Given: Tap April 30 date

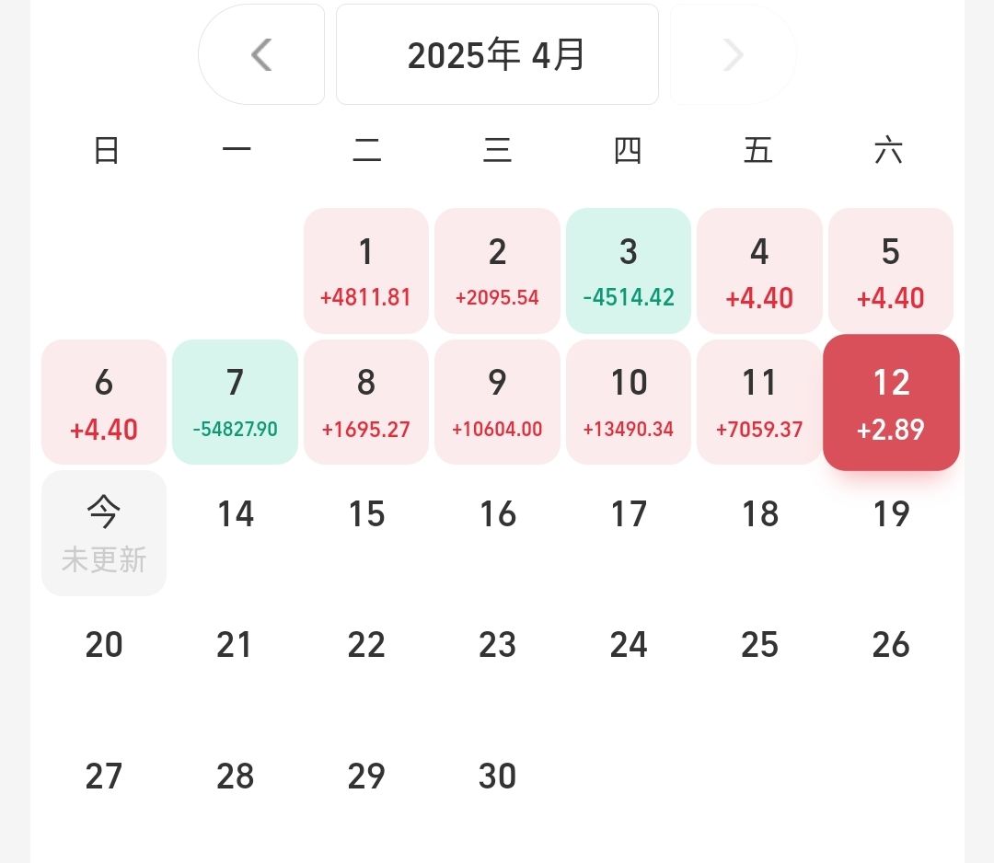Looking at the screenshot, I should pos(497,777).
